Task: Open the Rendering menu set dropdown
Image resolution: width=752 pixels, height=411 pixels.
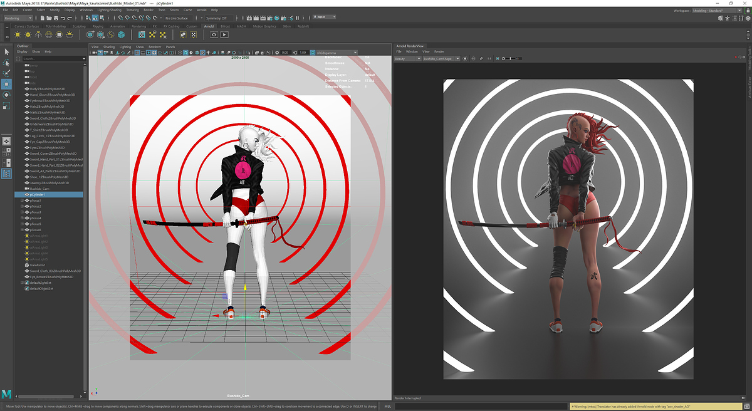Action: 19,18
